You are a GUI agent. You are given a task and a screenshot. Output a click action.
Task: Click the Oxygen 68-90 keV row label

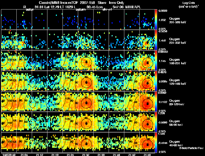pos(176,123)
